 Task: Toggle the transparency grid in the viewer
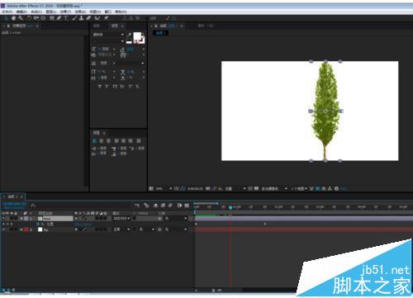tap(256, 189)
